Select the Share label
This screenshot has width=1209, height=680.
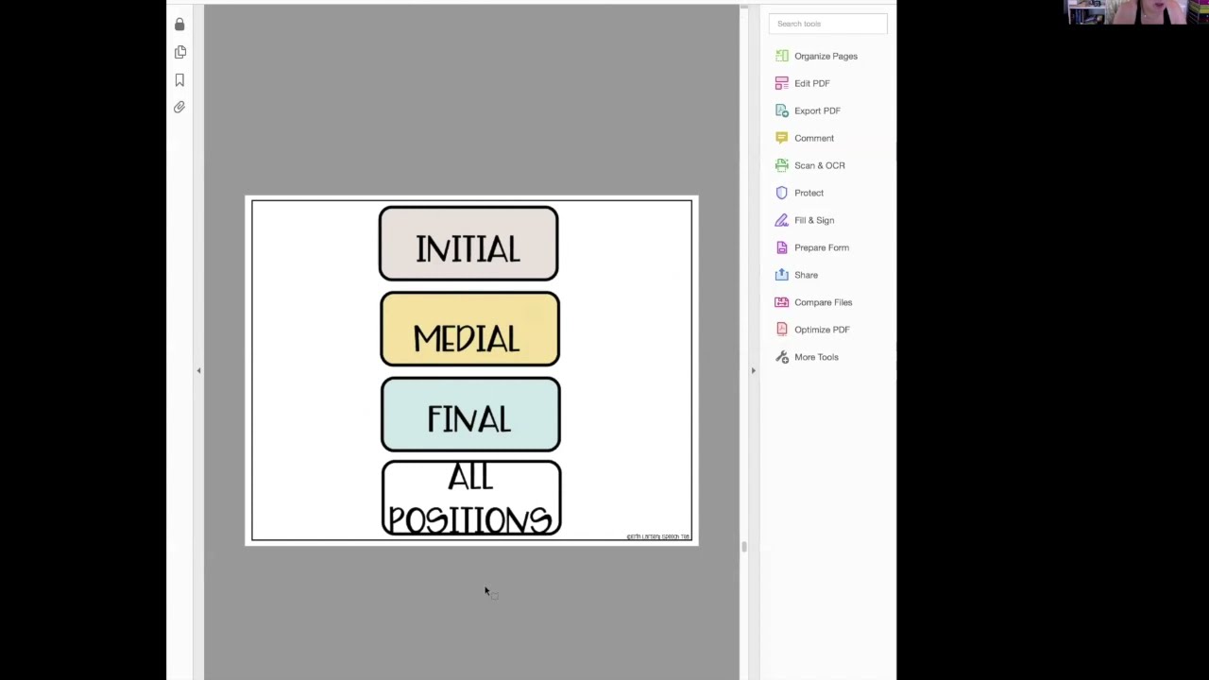click(x=806, y=275)
